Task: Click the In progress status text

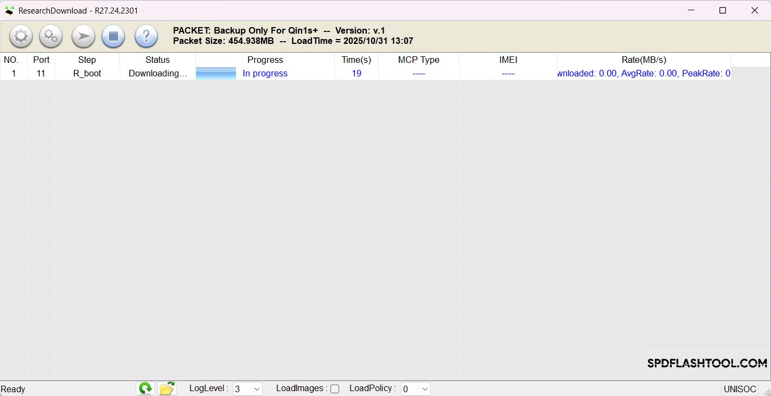Action: click(265, 73)
